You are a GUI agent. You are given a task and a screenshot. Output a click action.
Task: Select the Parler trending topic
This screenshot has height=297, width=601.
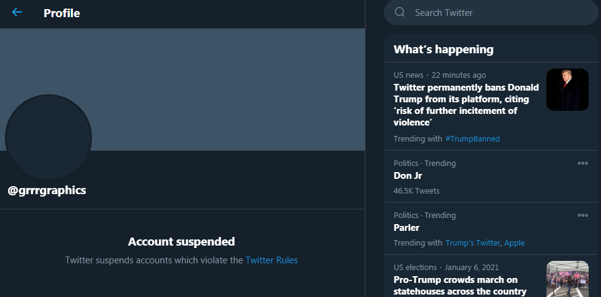tap(406, 228)
